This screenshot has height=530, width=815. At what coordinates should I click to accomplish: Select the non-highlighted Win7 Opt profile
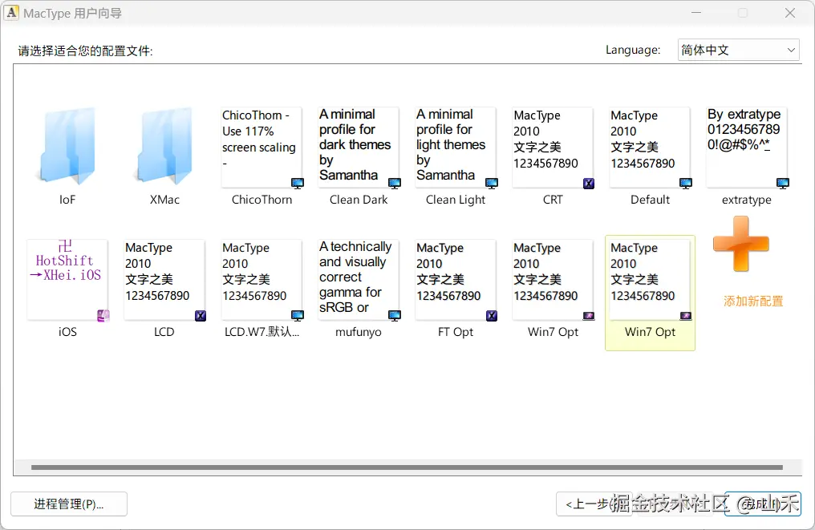[x=553, y=280]
